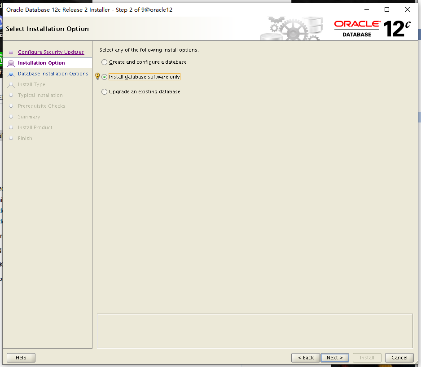The height and width of the screenshot is (367, 421).
Task: Click the Install Product step label
Action: (x=35, y=127)
